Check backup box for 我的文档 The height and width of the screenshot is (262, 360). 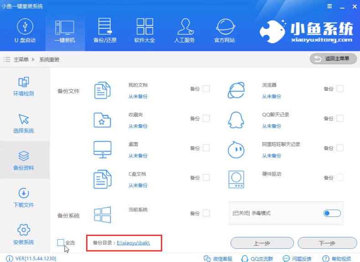coord(206,89)
